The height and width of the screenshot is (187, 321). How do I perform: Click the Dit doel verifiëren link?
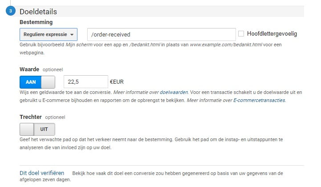point(42,173)
